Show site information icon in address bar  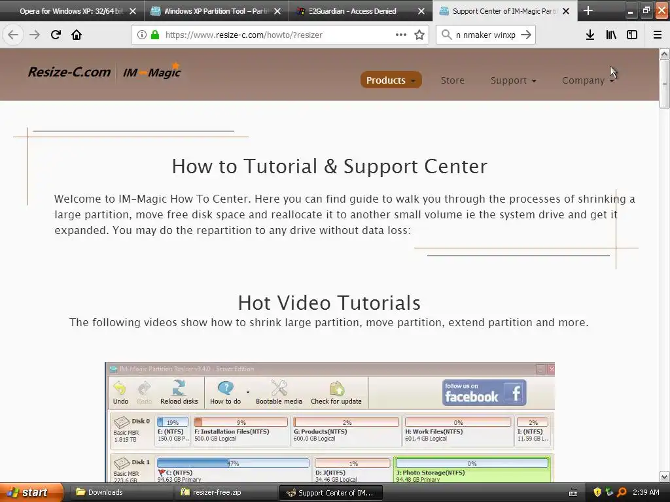click(x=142, y=35)
